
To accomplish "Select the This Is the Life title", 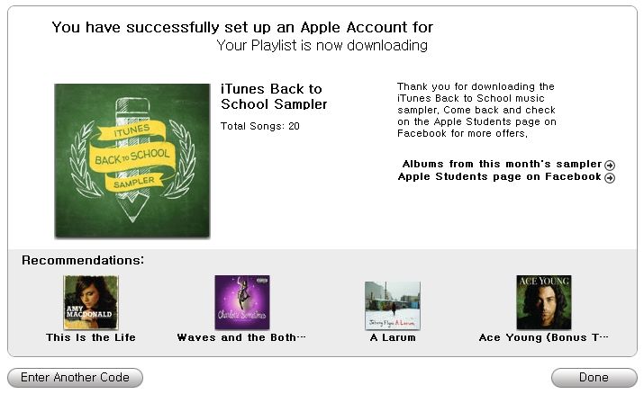I will pyautogui.click(x=91, y=337).
